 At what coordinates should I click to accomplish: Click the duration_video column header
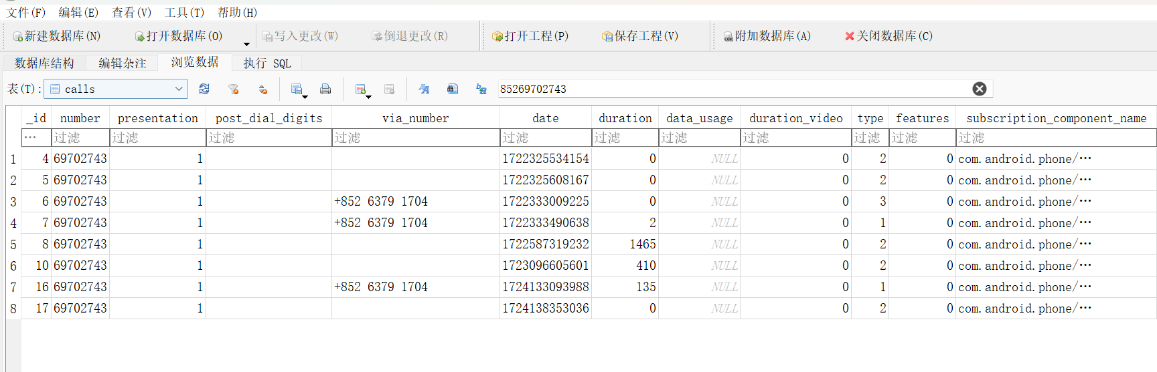[x=796, y=118]
